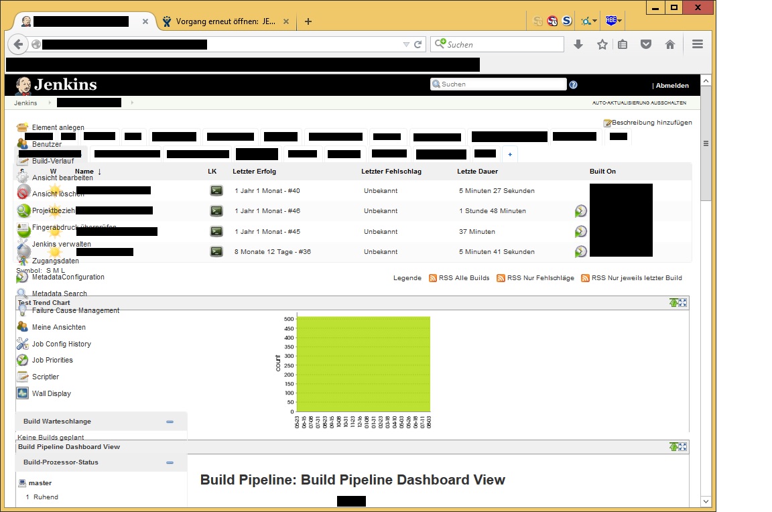This screenshot has height=512, width=772.
Task: Disable auto refresh via Auto-Aktualisierung ausschalten
Action: point(639,103)
